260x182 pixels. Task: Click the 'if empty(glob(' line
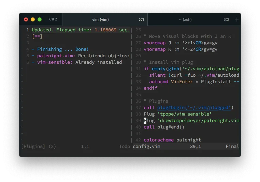pos(191,69)
